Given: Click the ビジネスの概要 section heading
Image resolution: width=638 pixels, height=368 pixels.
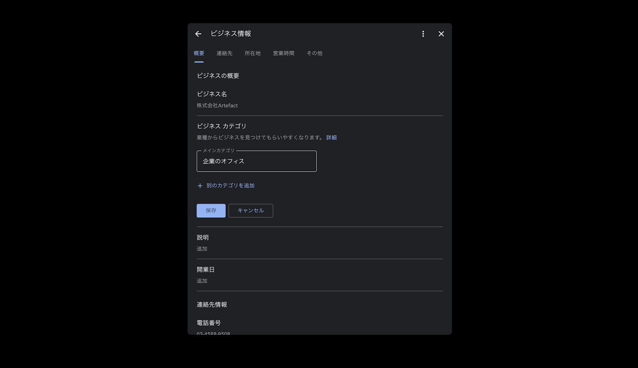Looking at the screenshot, I should [x=218, y=76].
